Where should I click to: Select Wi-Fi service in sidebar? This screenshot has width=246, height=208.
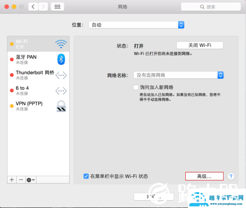coord(38,44)
